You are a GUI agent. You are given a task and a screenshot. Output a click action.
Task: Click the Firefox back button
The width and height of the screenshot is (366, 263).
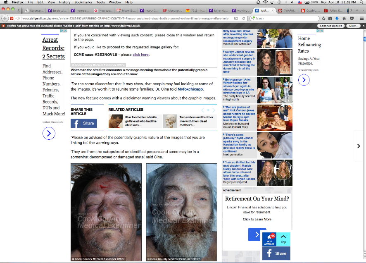click(x=5, y=19)
